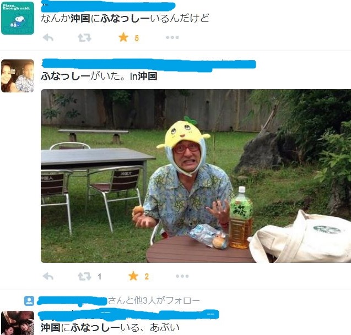Click the follower person icon above third tweet
Screen dimensions: 351x335
[x=29, y=301]
